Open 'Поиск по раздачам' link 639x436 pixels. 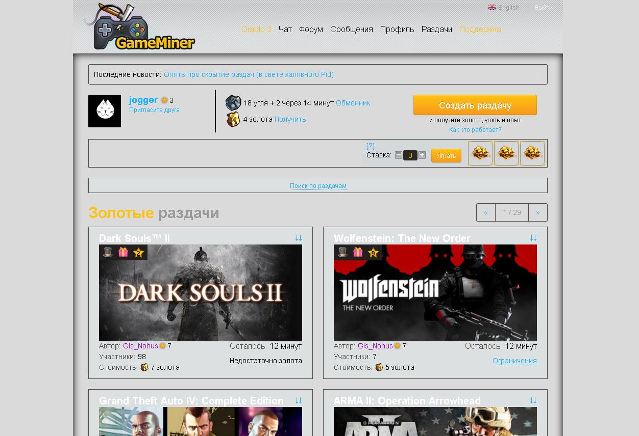[318, 186]
